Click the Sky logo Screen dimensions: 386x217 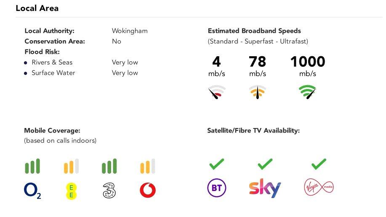click(264, 188)
